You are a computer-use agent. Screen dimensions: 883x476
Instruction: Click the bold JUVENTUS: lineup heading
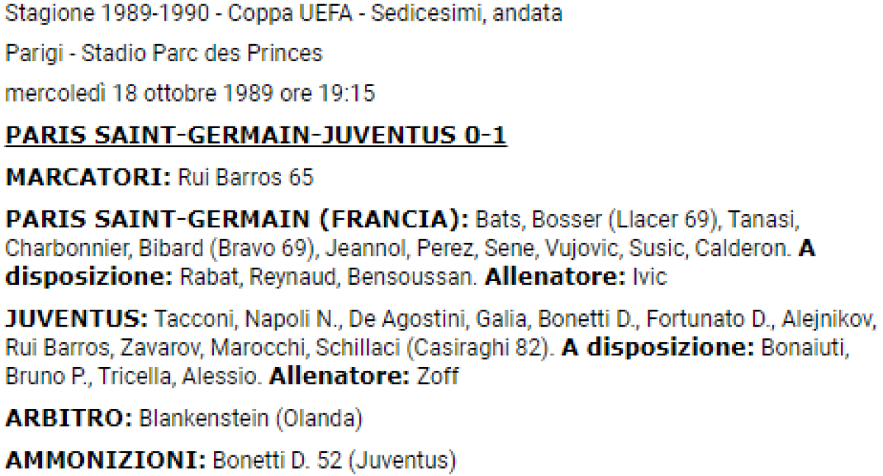tap(77, 321)
